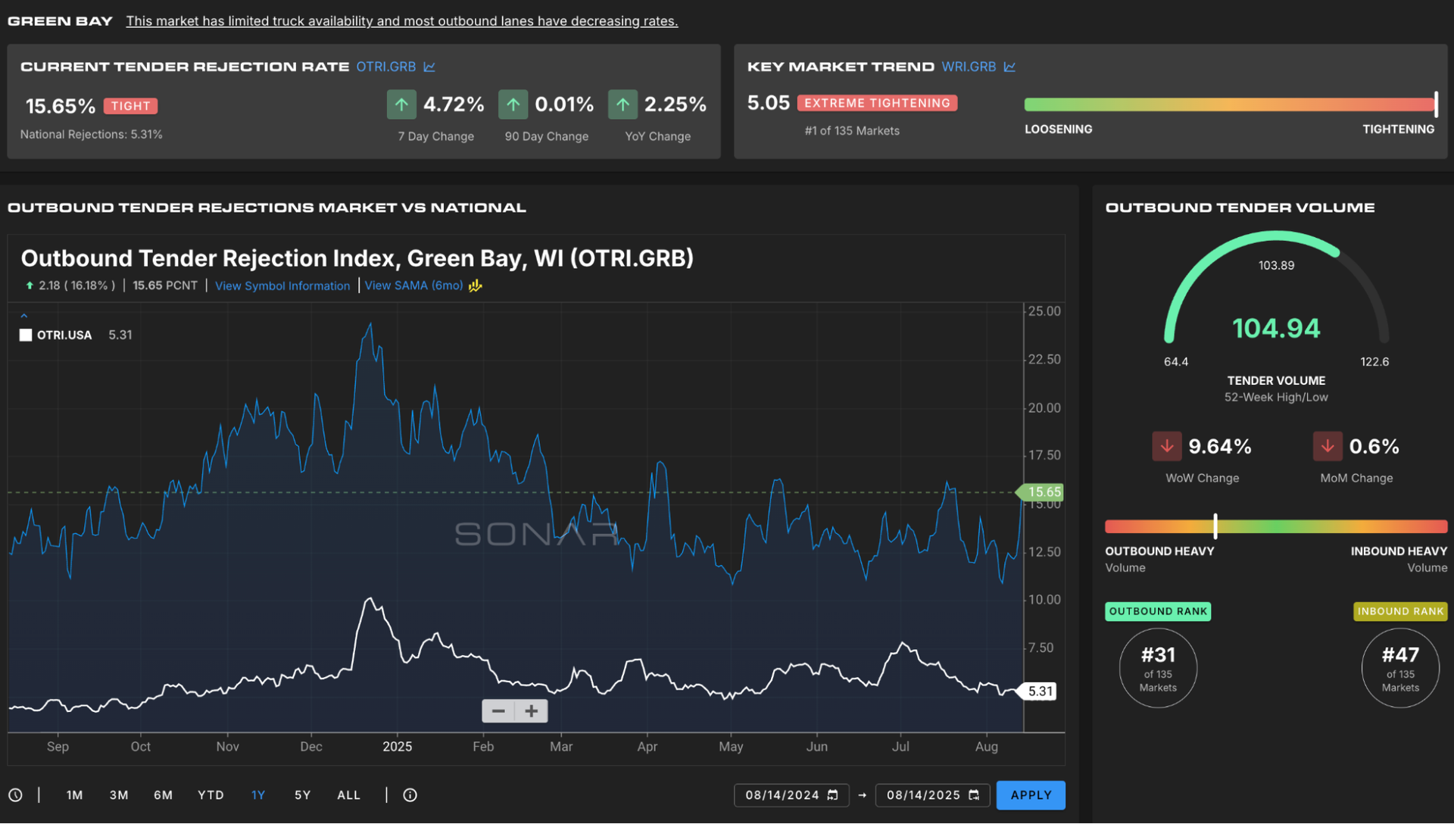Click the #47 inbound rank circle

[x=1400, y=668]
